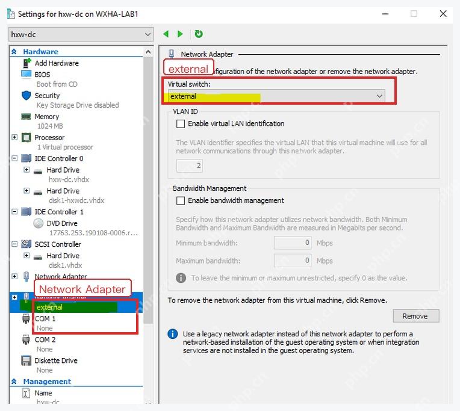460x411 pixels.
Task: Click the Remove button
Action: pos(415,316)
